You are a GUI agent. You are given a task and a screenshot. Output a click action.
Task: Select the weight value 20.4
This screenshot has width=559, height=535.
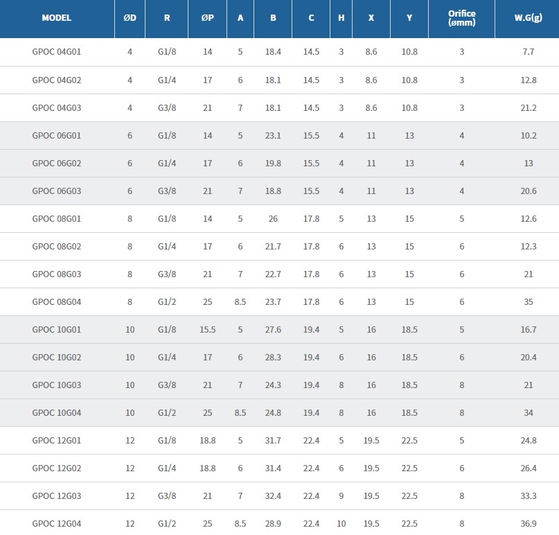(529, 357)
